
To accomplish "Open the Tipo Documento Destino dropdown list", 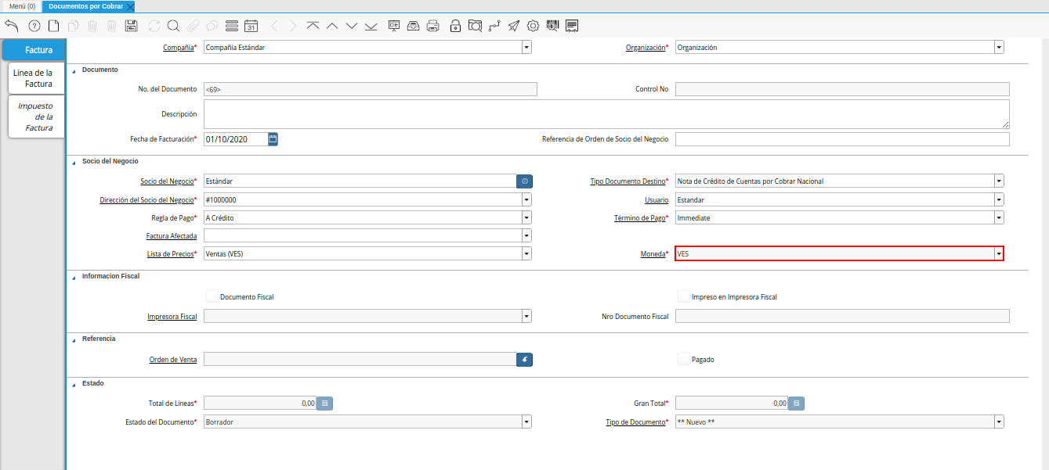I will tap(998, 181).
